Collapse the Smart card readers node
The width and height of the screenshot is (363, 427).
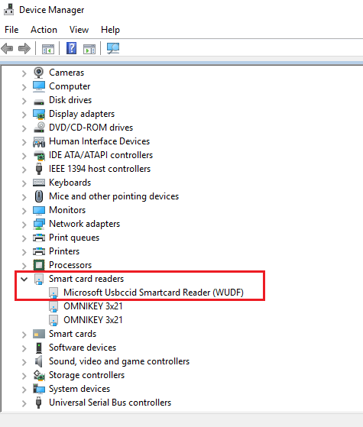24,279
